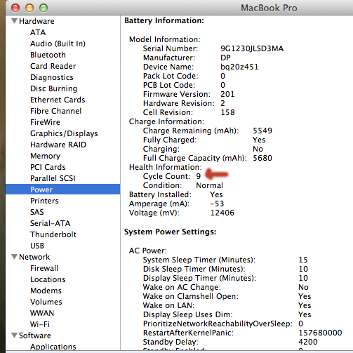353x353 pixels.
Task: Select Audio (Built In) item
Action: click(x=58, y=44)
